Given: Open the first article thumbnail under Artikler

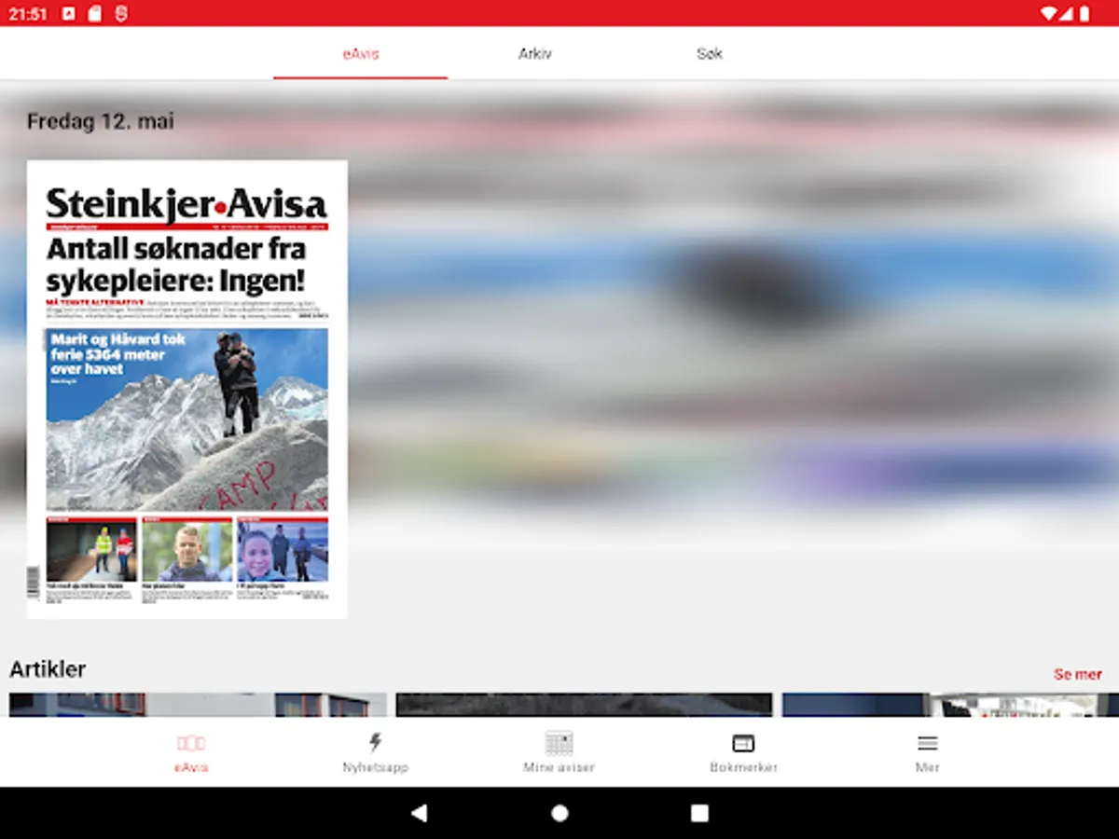Looking at the screenshot, I should coord(198,705).
